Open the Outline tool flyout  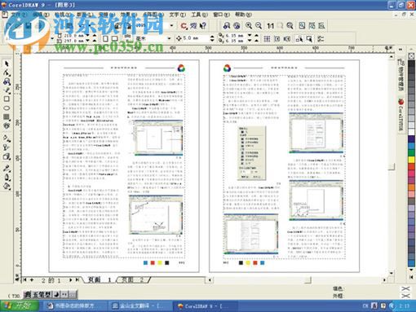coord(7,178)
